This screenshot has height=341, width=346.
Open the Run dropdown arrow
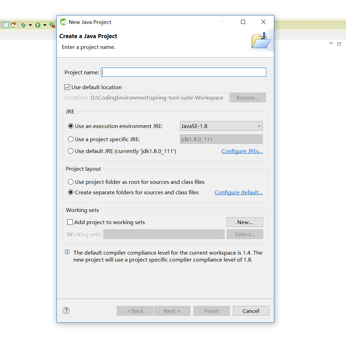point(45,25)
